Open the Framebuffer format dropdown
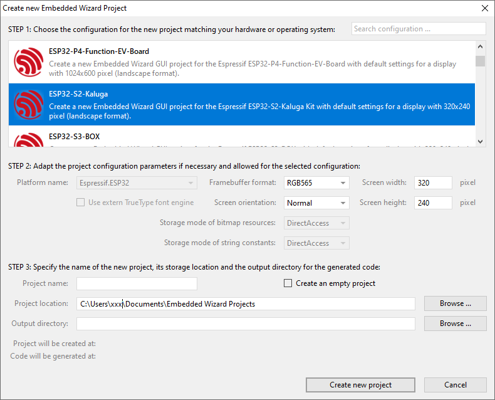Screen dimensions: 495x400 coord(316,183)
